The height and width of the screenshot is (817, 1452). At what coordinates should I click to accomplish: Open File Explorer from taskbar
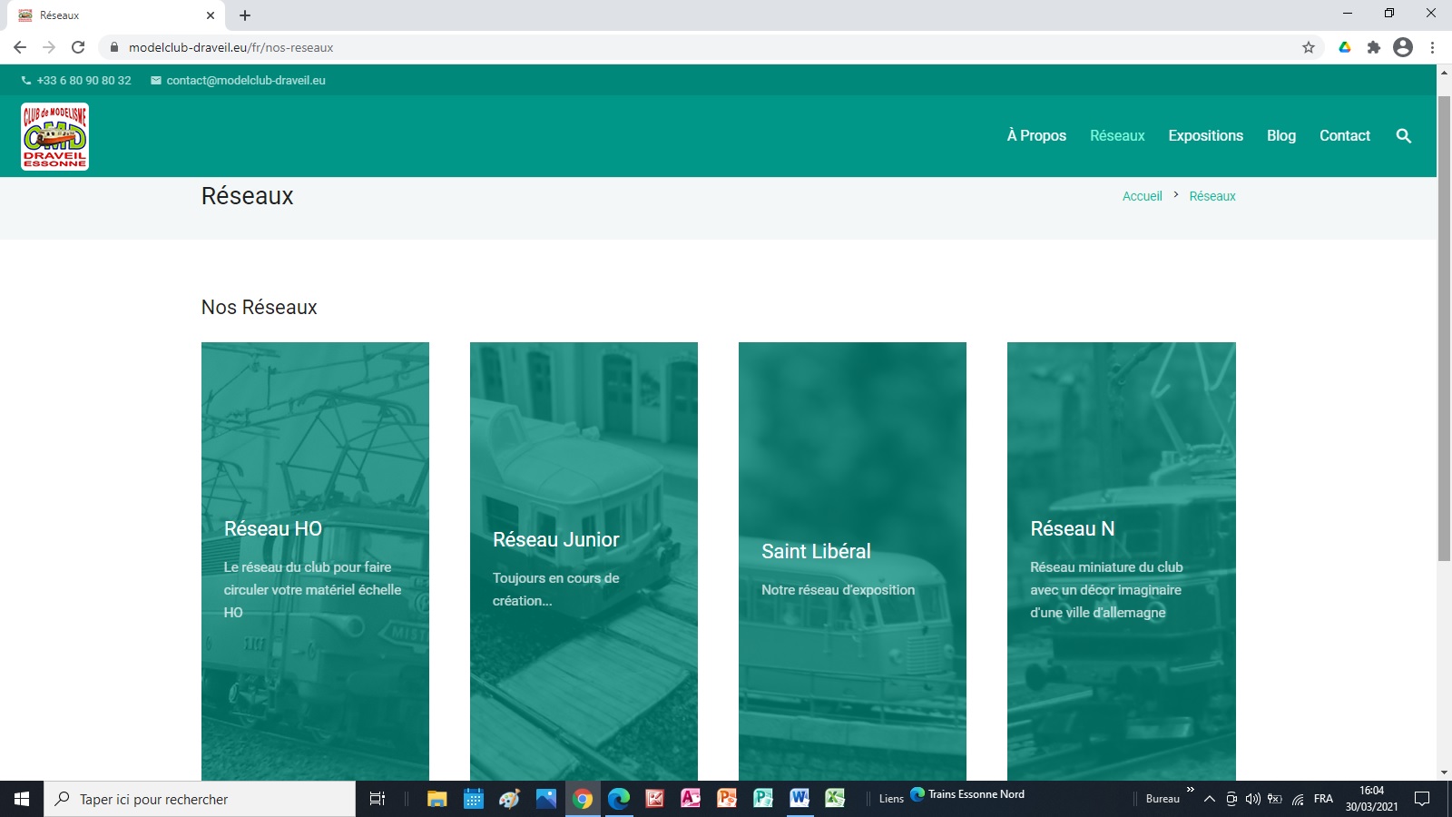[437, 799]
